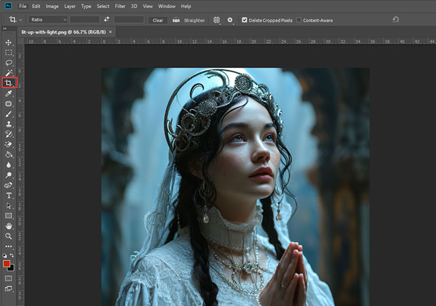The height and width of the screenshot is (306, 436).
Task: Select the Pen tool
Action: 9,185
